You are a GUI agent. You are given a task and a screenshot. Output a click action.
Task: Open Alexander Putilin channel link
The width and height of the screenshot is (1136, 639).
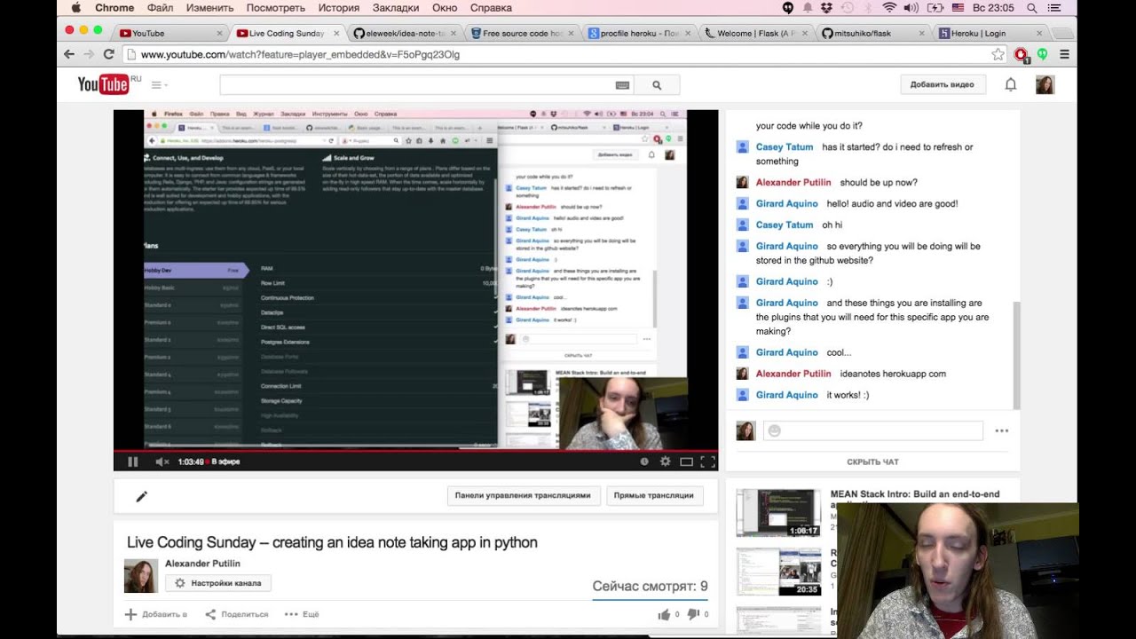pos(202,564)
